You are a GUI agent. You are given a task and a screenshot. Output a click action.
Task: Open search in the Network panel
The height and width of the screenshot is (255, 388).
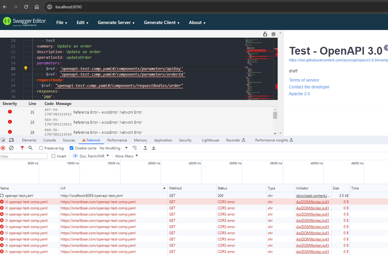[30, 148]
